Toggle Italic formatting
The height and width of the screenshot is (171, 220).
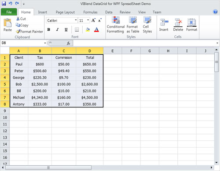(x=57, y=30)
